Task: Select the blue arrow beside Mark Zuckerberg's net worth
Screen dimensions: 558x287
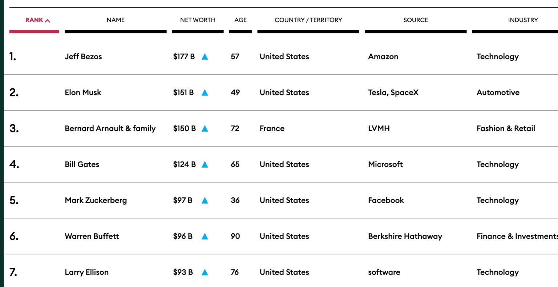Action: tap(205, 200)
